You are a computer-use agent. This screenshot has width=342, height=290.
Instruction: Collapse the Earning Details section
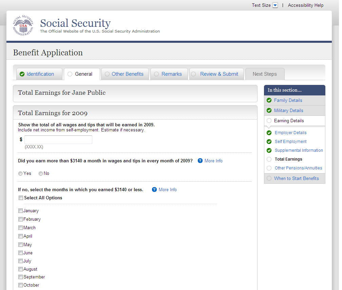coord(289,121)
